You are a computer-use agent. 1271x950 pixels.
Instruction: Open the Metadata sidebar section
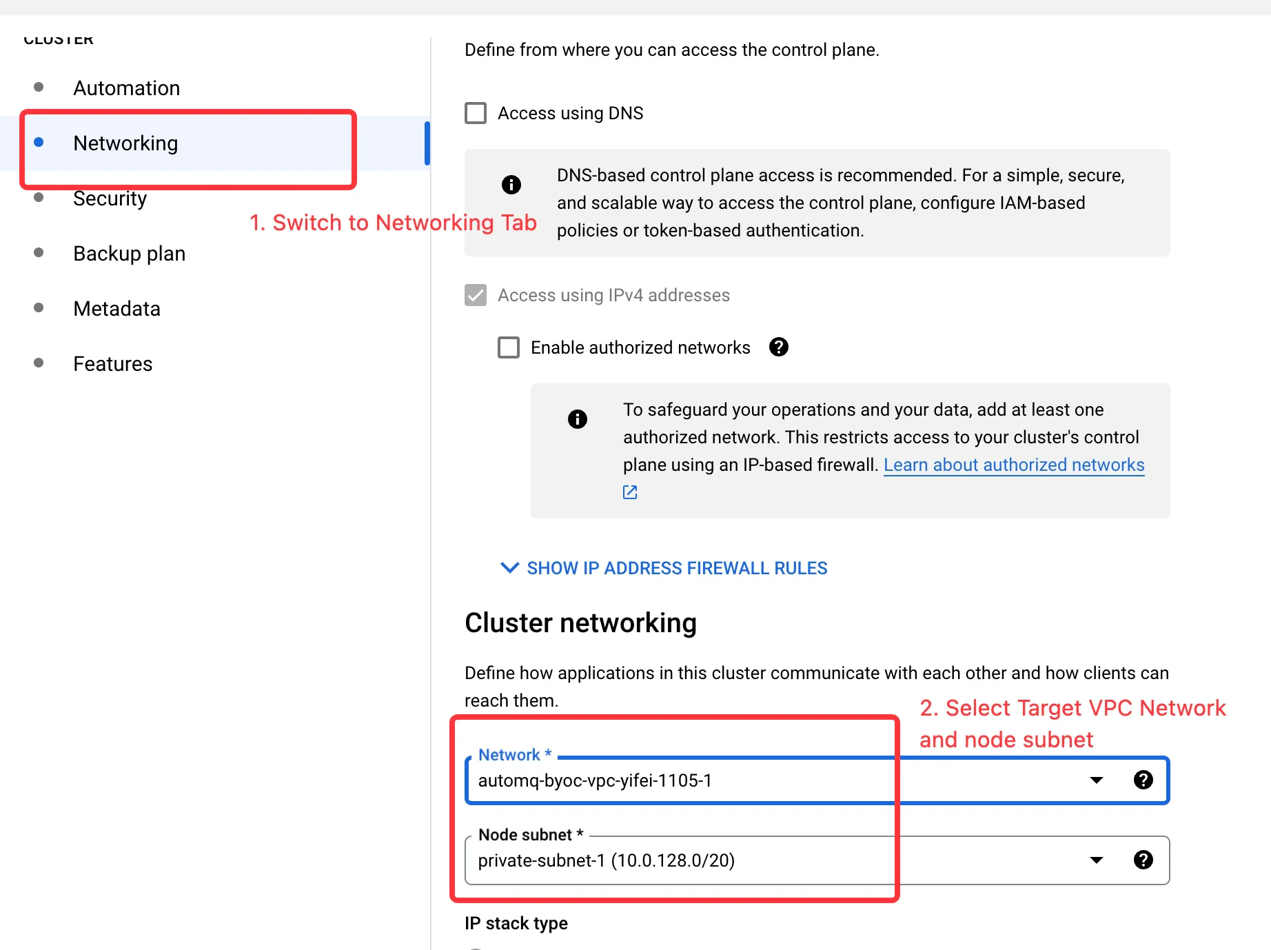coord(116,309)
